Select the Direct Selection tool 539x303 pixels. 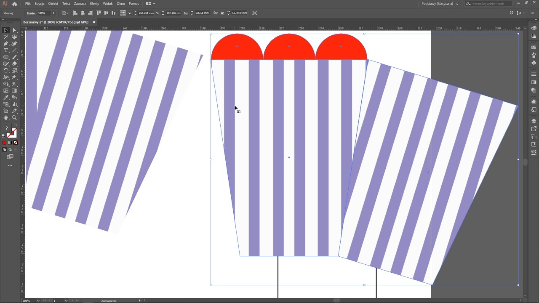14,30
